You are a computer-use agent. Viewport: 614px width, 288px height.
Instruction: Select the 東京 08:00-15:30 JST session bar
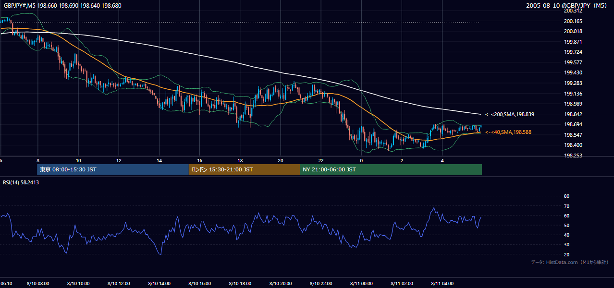tap(113, 169)
